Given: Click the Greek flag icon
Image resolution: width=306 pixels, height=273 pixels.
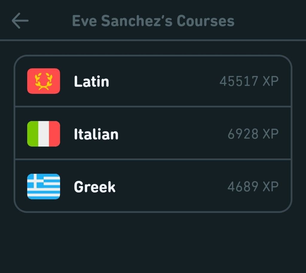Looking at the screenshot, I should (43, 186).
